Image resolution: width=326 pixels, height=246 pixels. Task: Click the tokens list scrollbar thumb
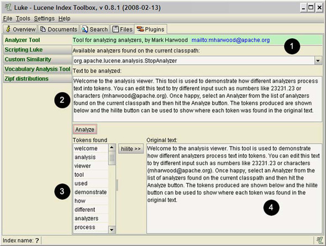coord(112,158)
